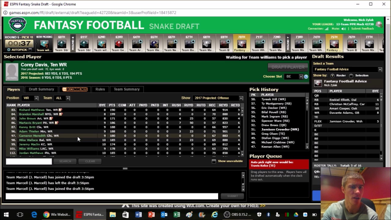Image resolution: width=391 pixels, height=220 pixels.
Task: Open Task View on the taskbar
Action: point(20,215)
